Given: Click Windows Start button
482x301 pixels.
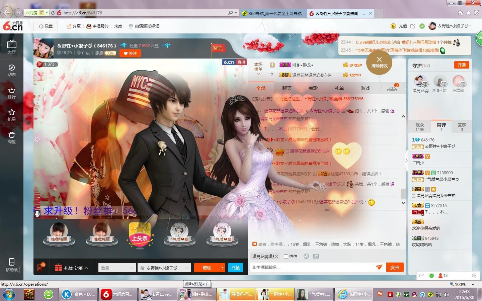Looking at the screenshot, I should 8,294.
